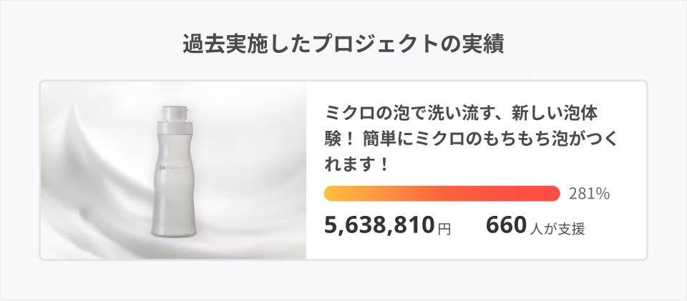Click the creamy swirl background left of bottle
This screenshot has height=301, width=687.
tap(93, 179)
